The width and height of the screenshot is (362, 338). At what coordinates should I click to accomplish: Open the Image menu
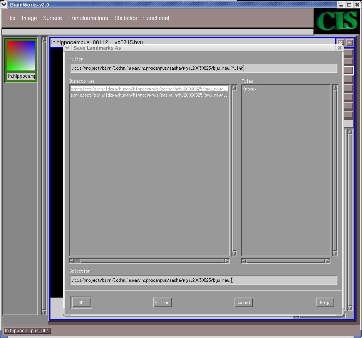pos(29,18)
